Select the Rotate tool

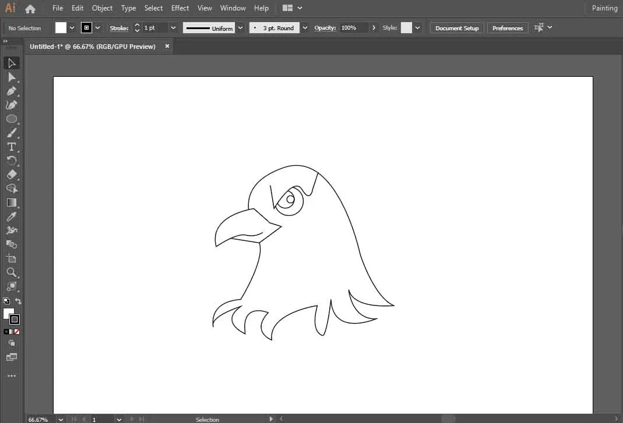[x=12, y=161]
